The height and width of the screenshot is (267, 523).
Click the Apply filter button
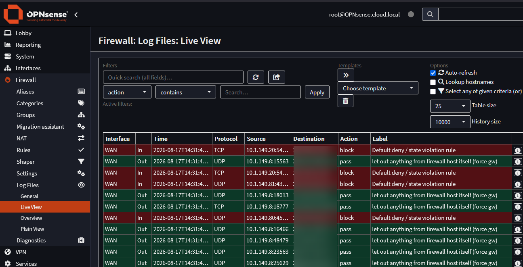pyautogui.click(x=317, y=92)
